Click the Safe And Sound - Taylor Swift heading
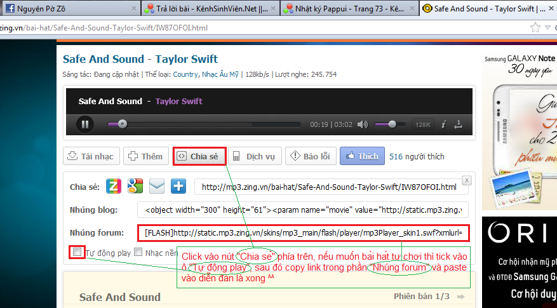 (x=140, y=59)
